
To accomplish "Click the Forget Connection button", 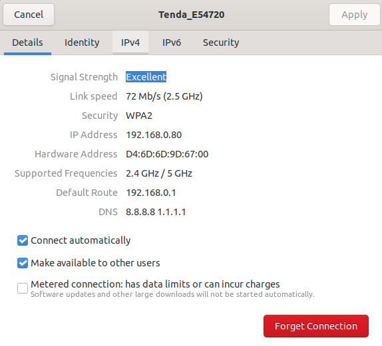I will [x=316, y=326].
